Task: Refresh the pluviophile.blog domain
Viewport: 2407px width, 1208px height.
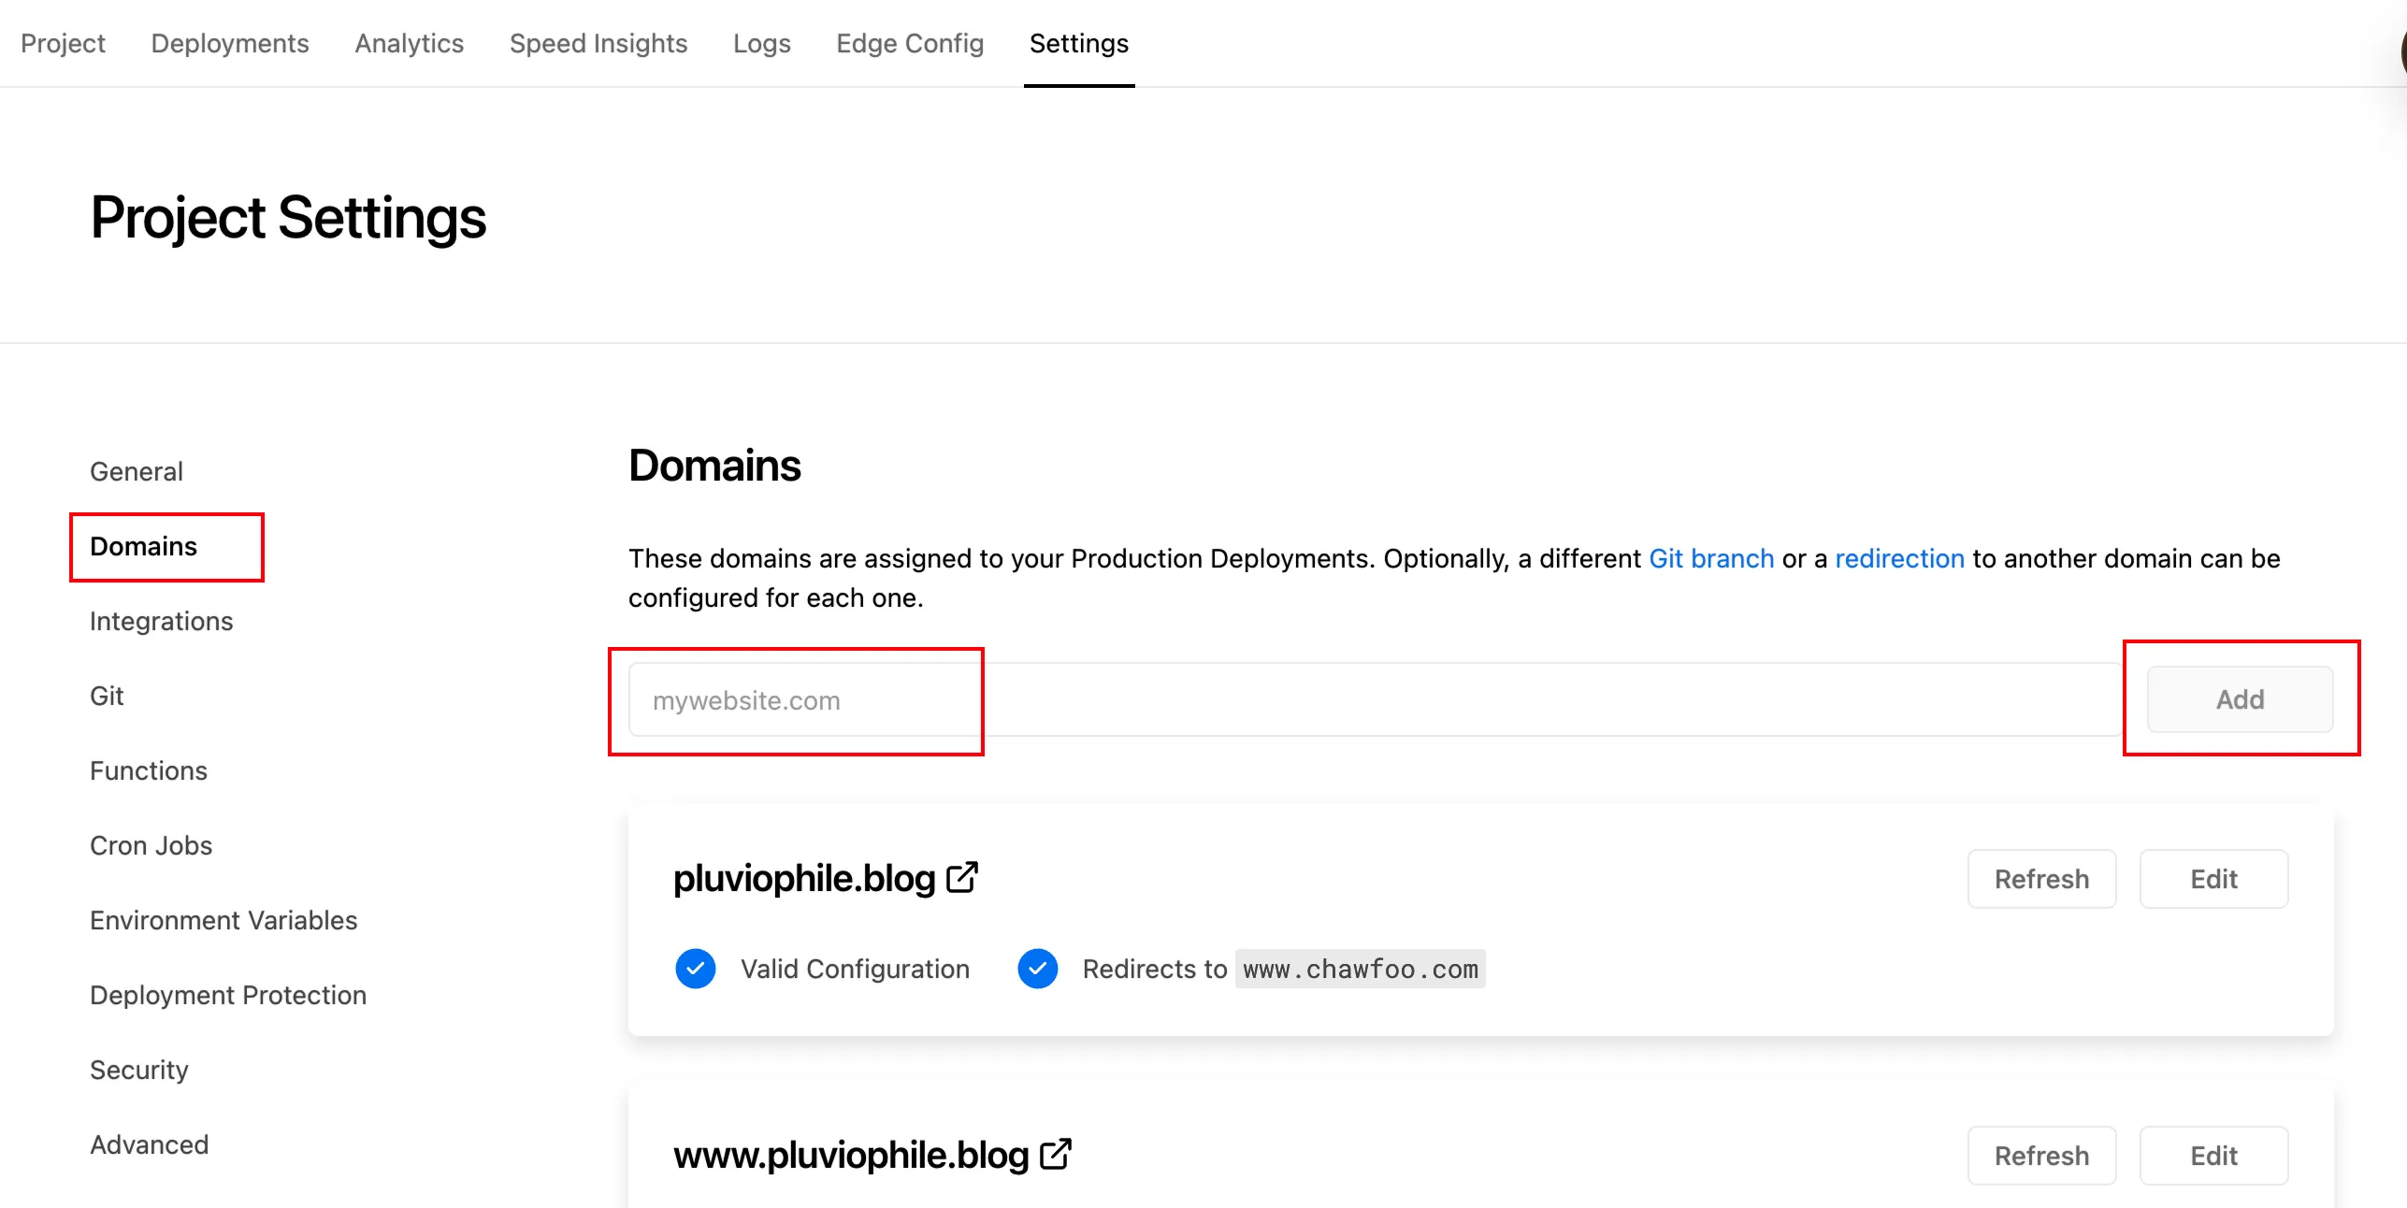Action: point(2041,879)
